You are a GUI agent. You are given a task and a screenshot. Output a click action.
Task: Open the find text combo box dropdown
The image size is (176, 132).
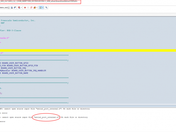point(9,8)
